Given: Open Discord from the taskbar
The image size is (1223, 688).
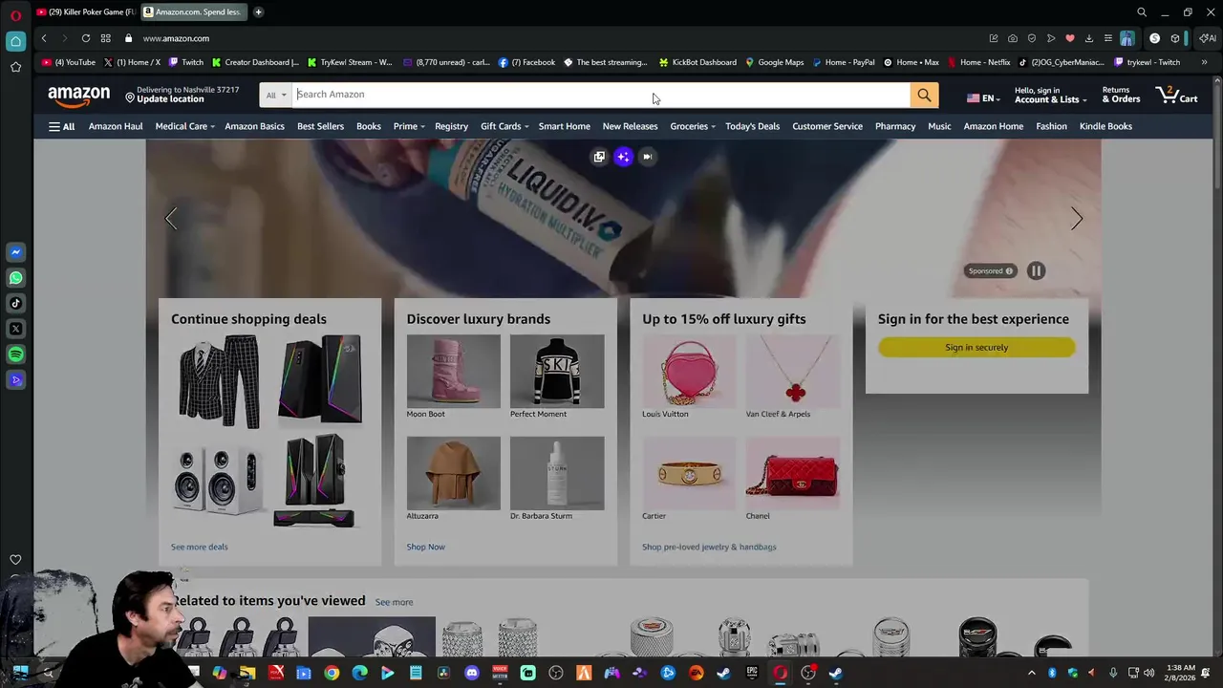Looking at the screenshot, I should point(471,673).
